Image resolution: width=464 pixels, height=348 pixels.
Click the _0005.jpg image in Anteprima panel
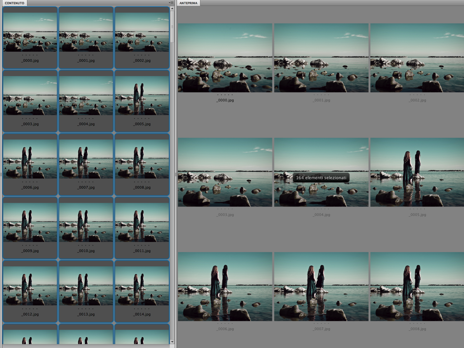click(x=418, y=172)
